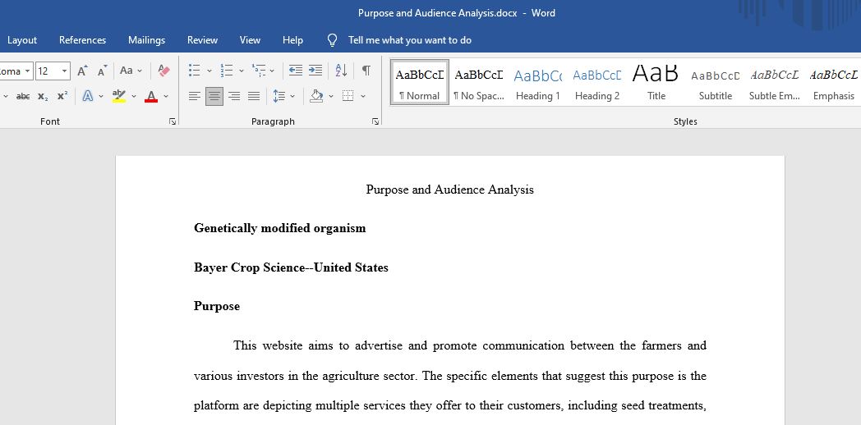Apply Emphasis style
The image size is (861, 425).
click(x=834, y=82)
